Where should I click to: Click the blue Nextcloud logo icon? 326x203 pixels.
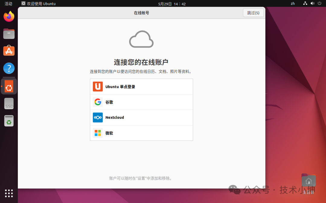click(x=98, y=118)
